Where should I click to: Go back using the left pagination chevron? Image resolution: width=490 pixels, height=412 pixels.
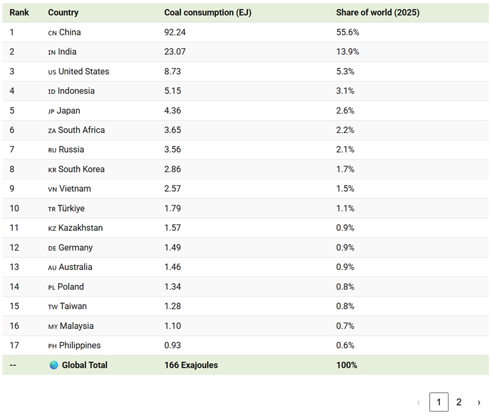[418, 403]
